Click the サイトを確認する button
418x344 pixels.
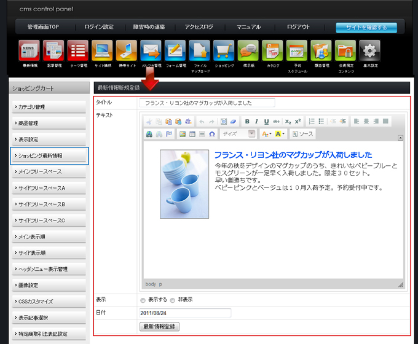(366, 28)
